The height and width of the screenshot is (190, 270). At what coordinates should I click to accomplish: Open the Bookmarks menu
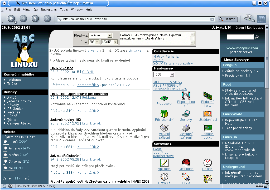point(49,10)
